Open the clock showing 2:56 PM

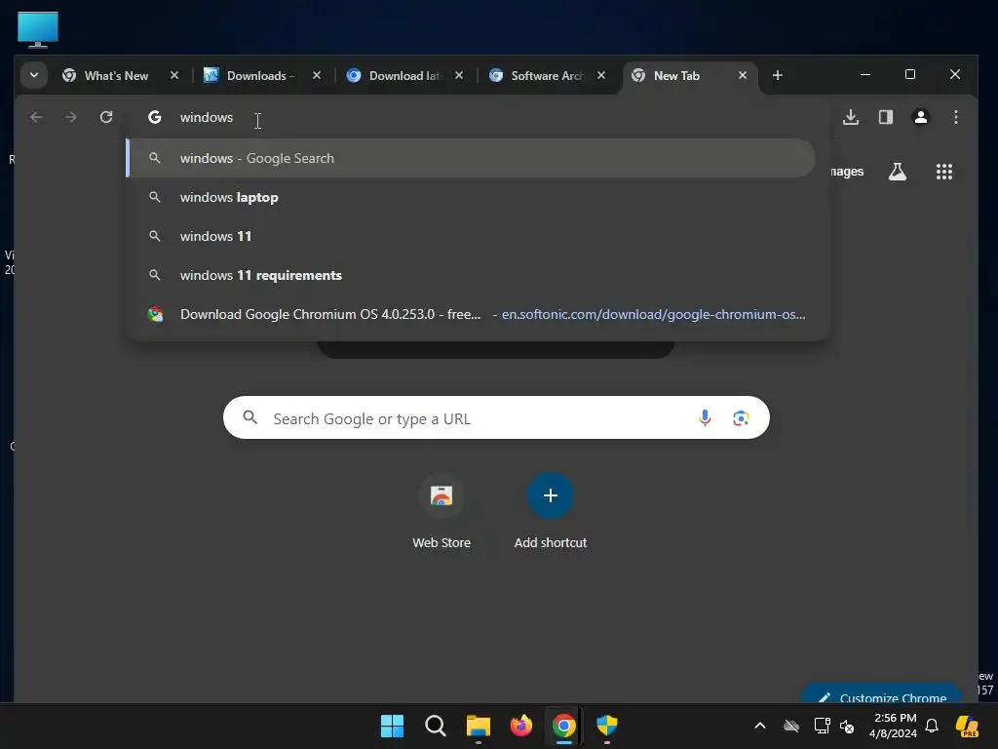point(893,726)
